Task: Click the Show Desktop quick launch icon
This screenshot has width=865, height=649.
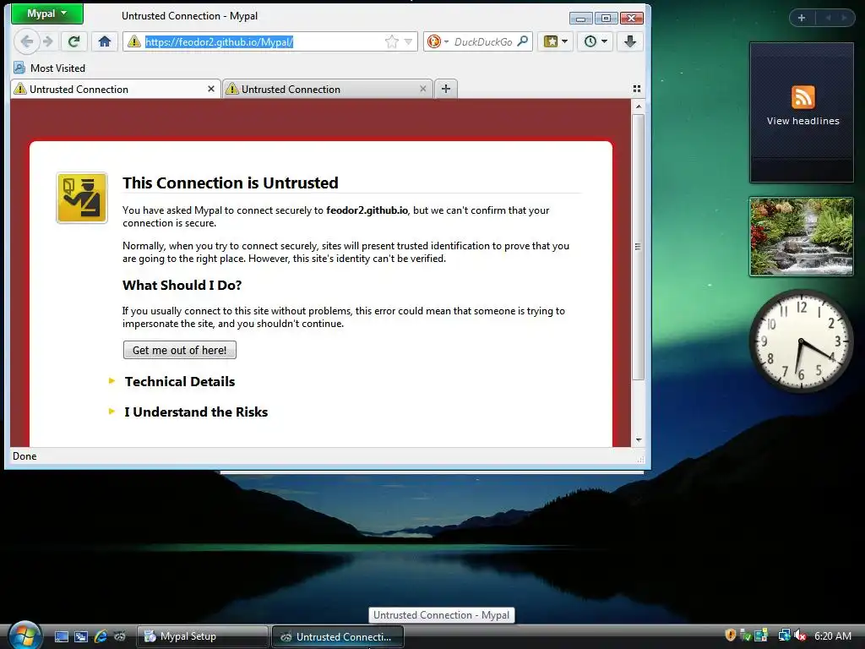Action: [x=61, y=636]
